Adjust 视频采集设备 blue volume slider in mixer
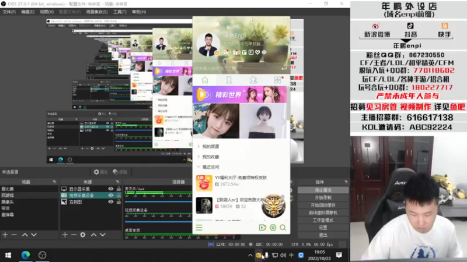The image size is (467, 262). pos(158,222)
